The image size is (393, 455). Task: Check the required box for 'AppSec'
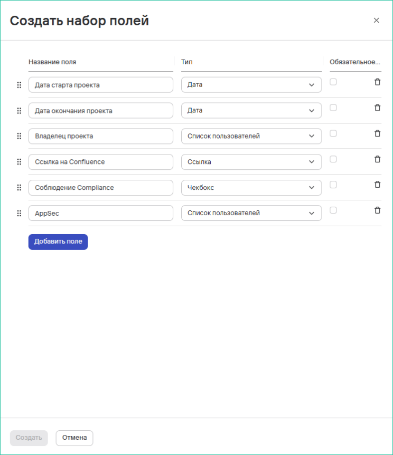[333, 210]
